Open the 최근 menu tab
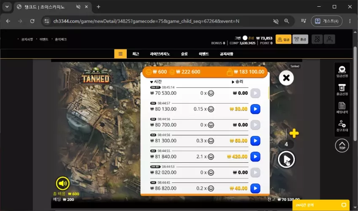Screen dimensions: 358x211 point(136,54)
